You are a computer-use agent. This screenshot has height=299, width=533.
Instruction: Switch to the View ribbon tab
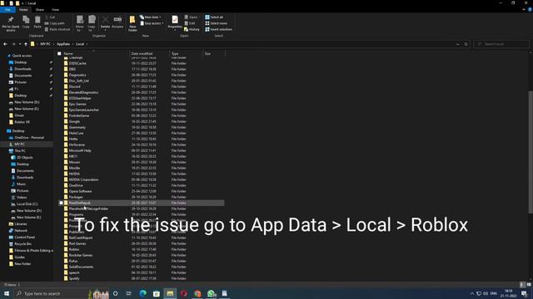[56, 10]
